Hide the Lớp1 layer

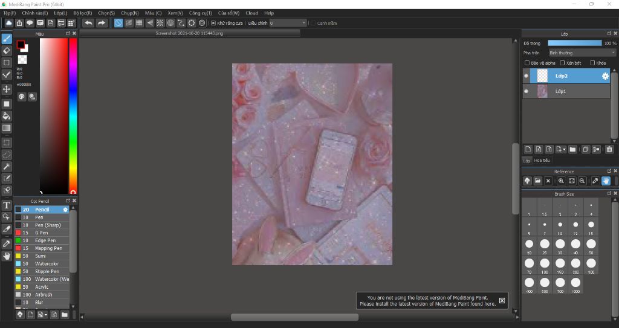[x=526, y=91]
